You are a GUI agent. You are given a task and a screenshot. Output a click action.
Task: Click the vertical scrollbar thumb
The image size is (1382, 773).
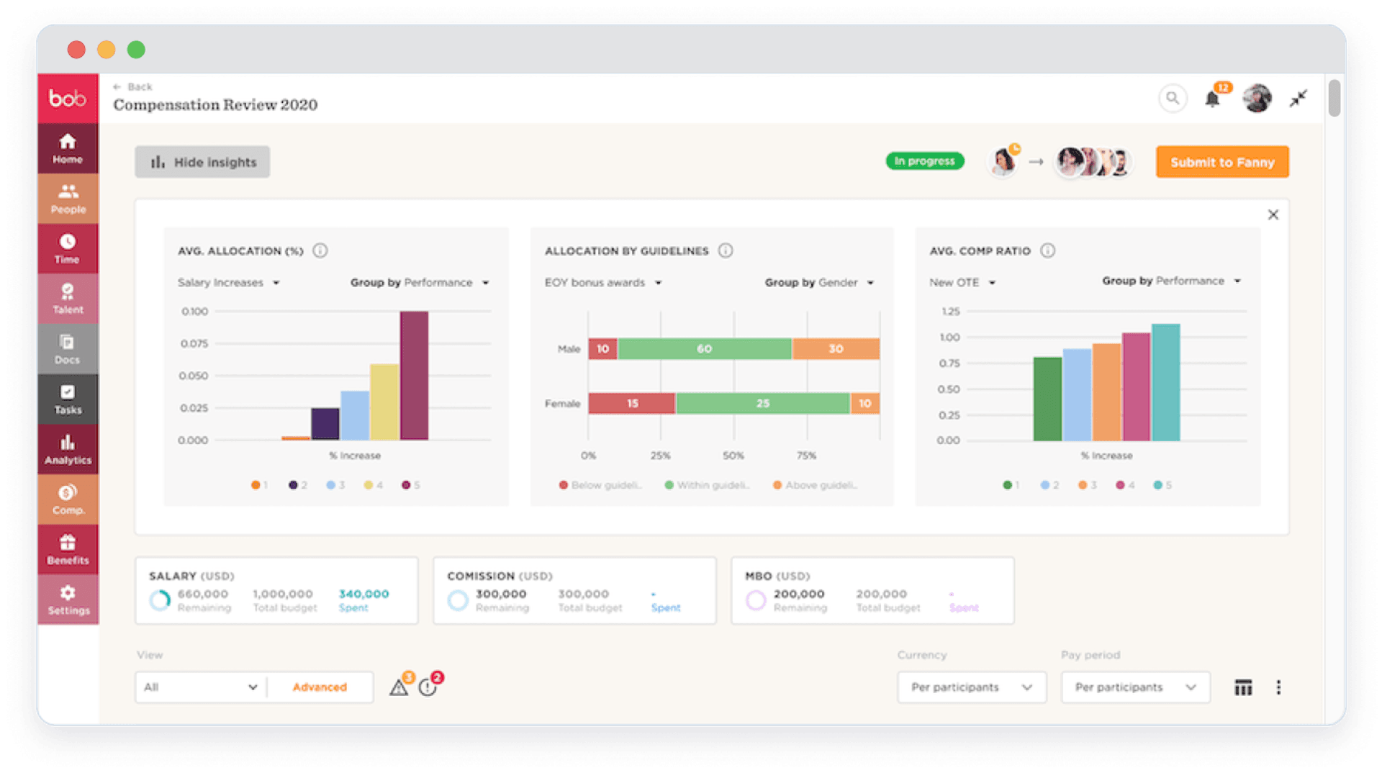tap(1334, 97)
